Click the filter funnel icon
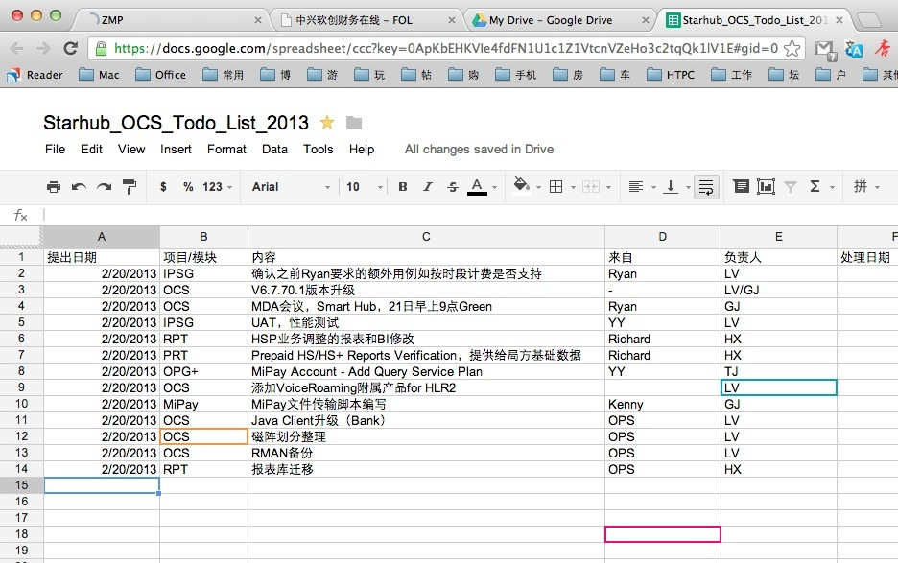The height and width of the screenshot is (563, 898). click(791, 187)
